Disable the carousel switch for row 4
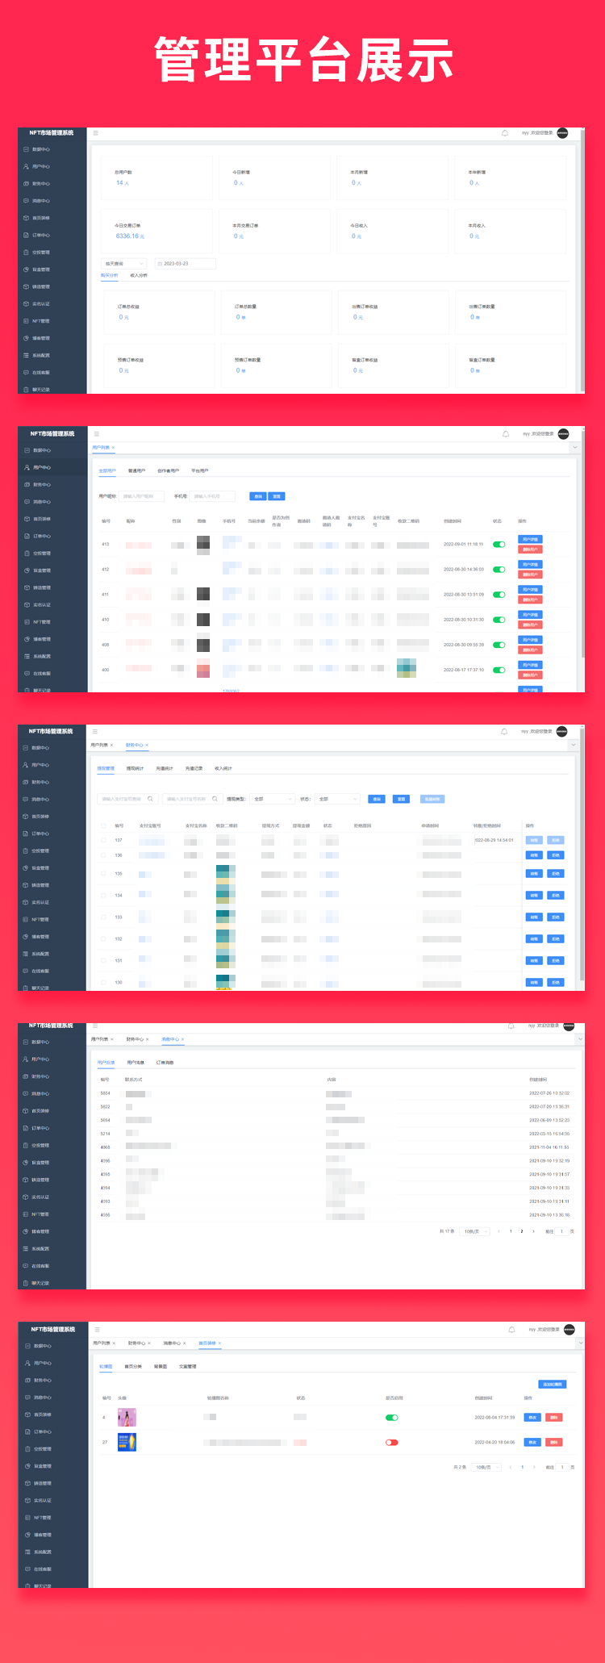 point(392,1418)
